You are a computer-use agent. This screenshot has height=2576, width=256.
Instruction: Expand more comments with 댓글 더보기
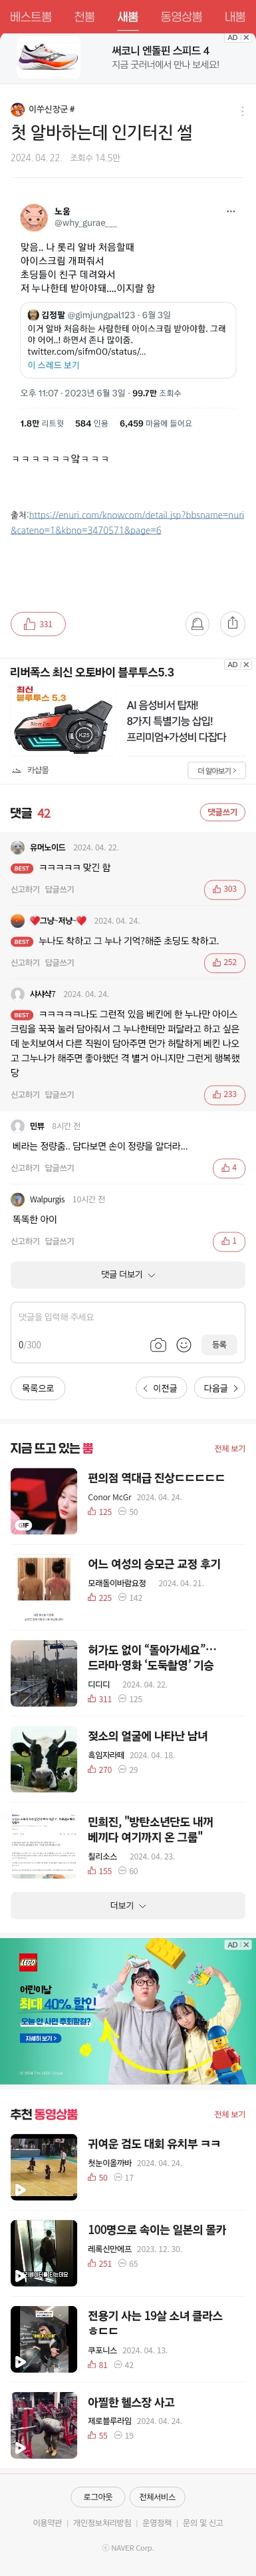click(x=128, y=1275)
